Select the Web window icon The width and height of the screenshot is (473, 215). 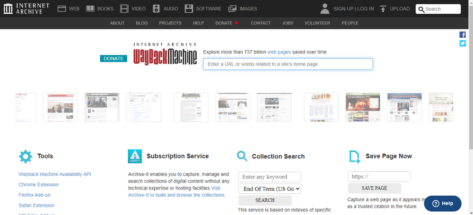click(x=62, y=9)
